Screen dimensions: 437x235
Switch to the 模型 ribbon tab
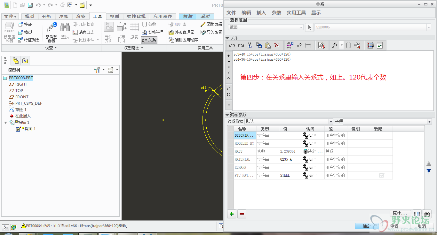30,17
